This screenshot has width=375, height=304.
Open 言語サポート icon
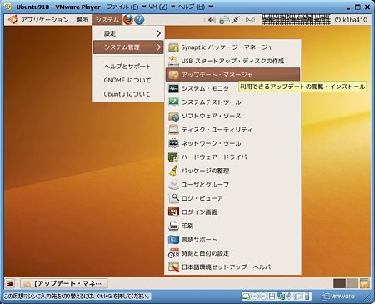[173, 240]
